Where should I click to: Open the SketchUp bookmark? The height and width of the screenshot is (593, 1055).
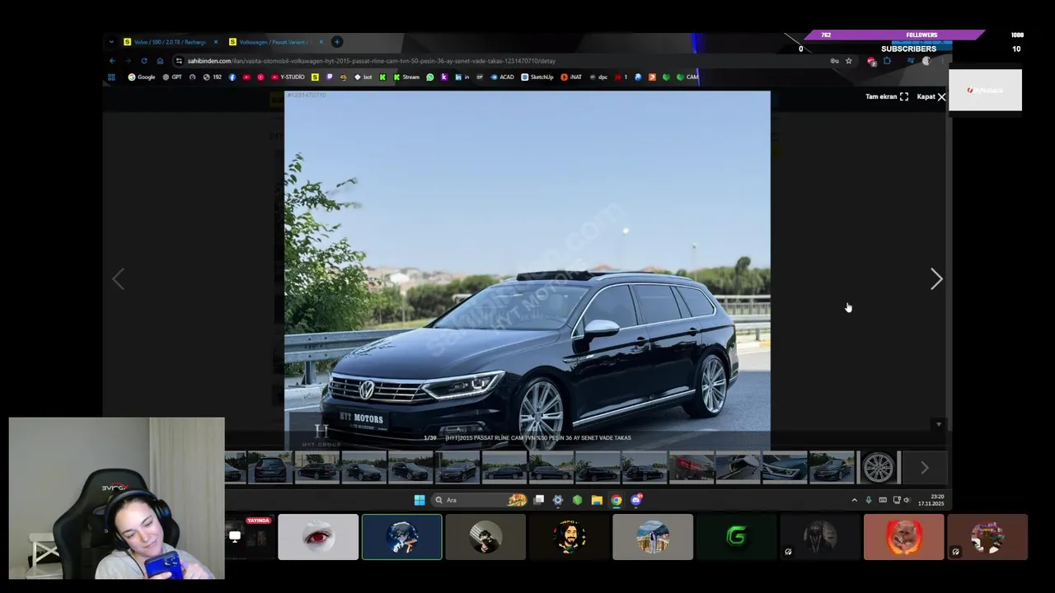pos(537,77)
